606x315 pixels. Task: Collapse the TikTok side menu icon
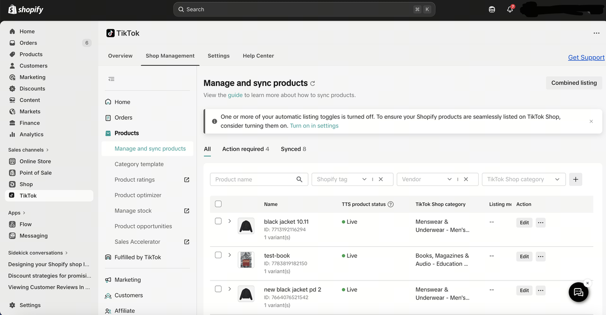coord(111,79)
